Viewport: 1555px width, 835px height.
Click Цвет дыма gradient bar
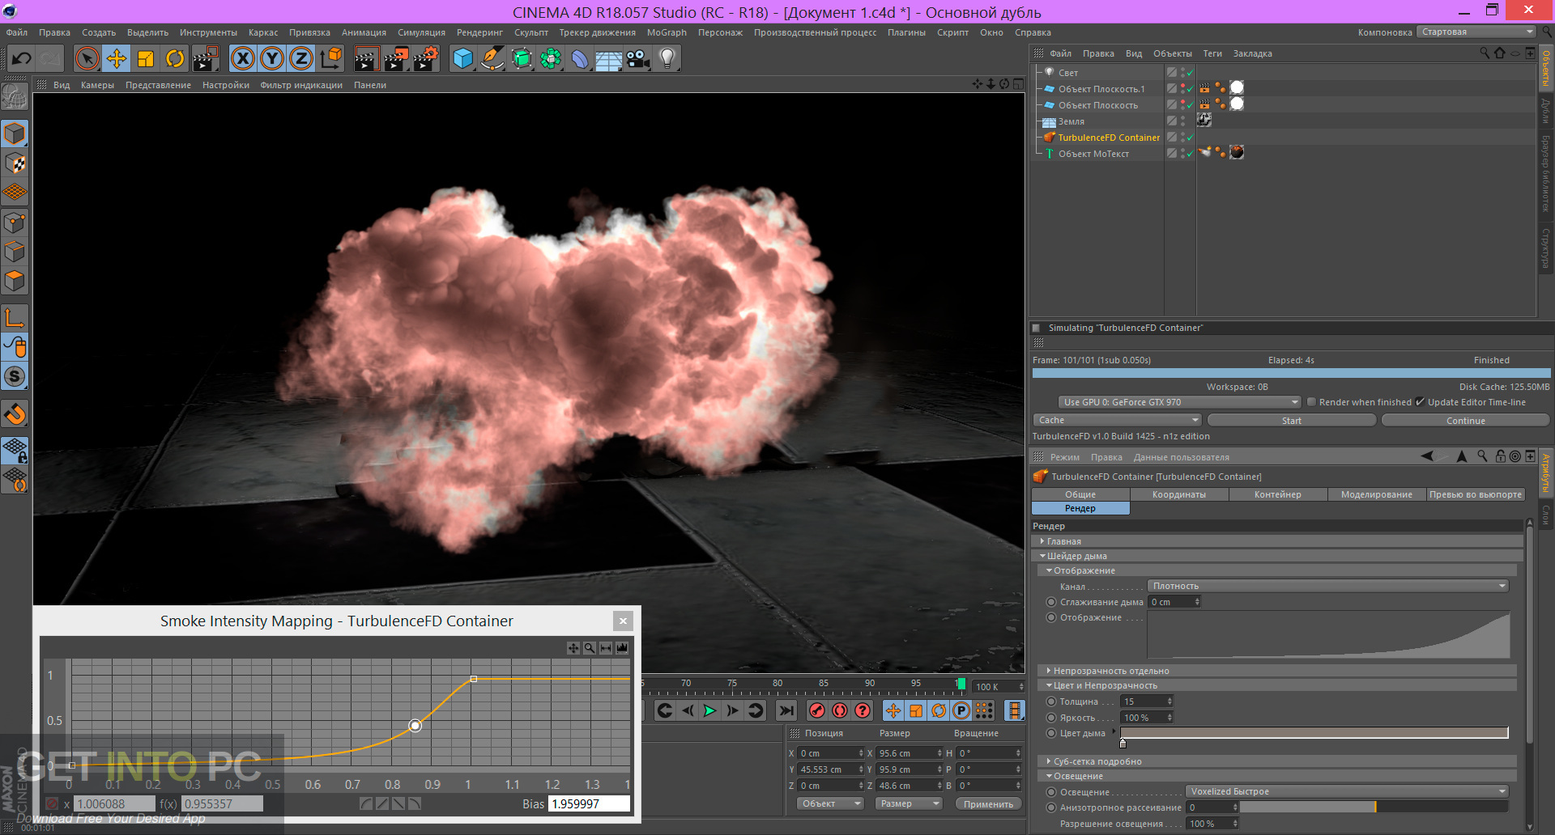1314,732
